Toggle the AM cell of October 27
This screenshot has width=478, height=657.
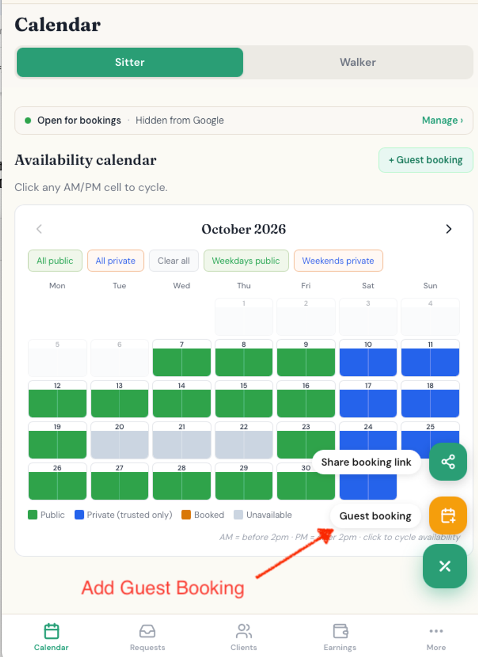[105, 486]
